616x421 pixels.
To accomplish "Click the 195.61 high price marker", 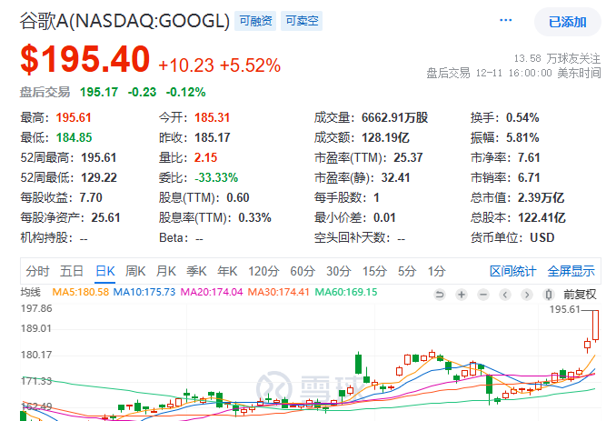I will point(564,309).
